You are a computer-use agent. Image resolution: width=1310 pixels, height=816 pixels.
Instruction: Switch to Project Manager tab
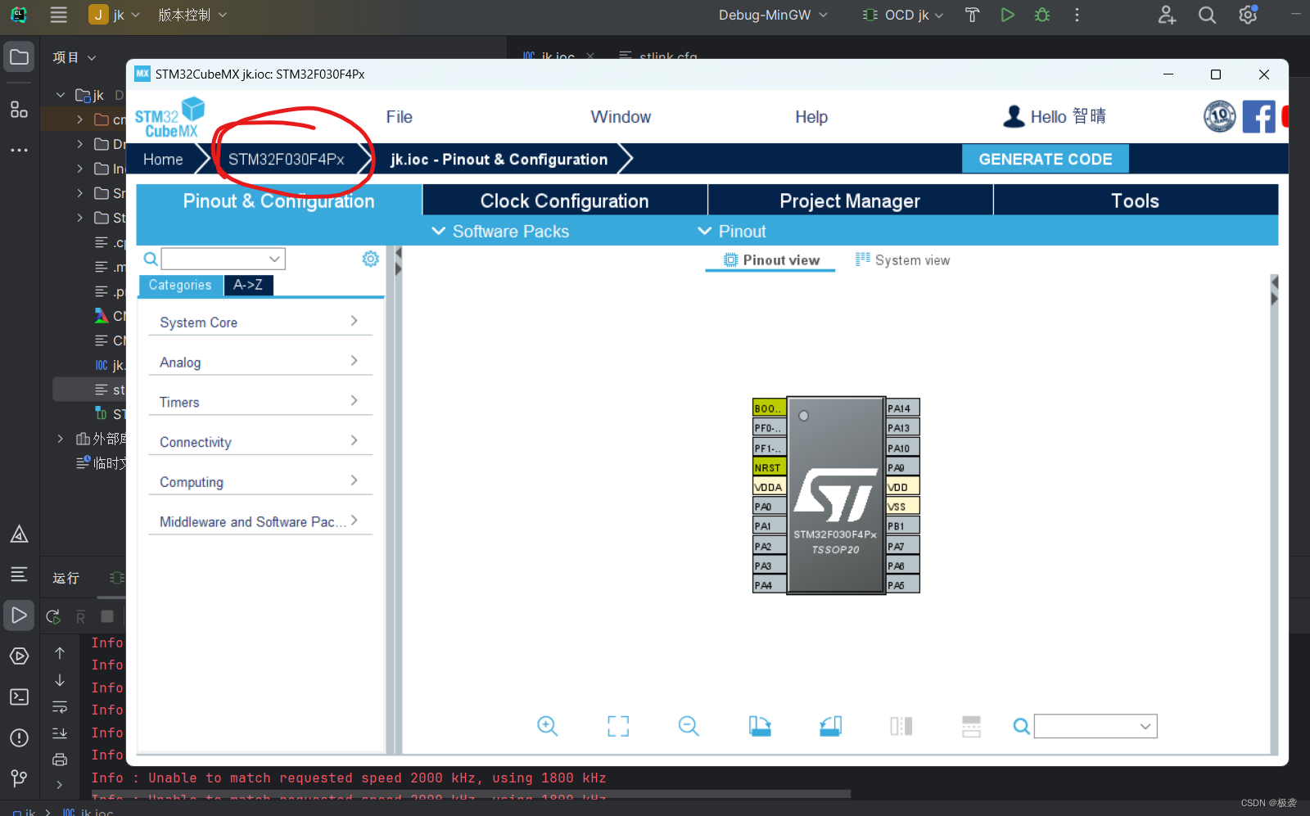click(850, 201)
